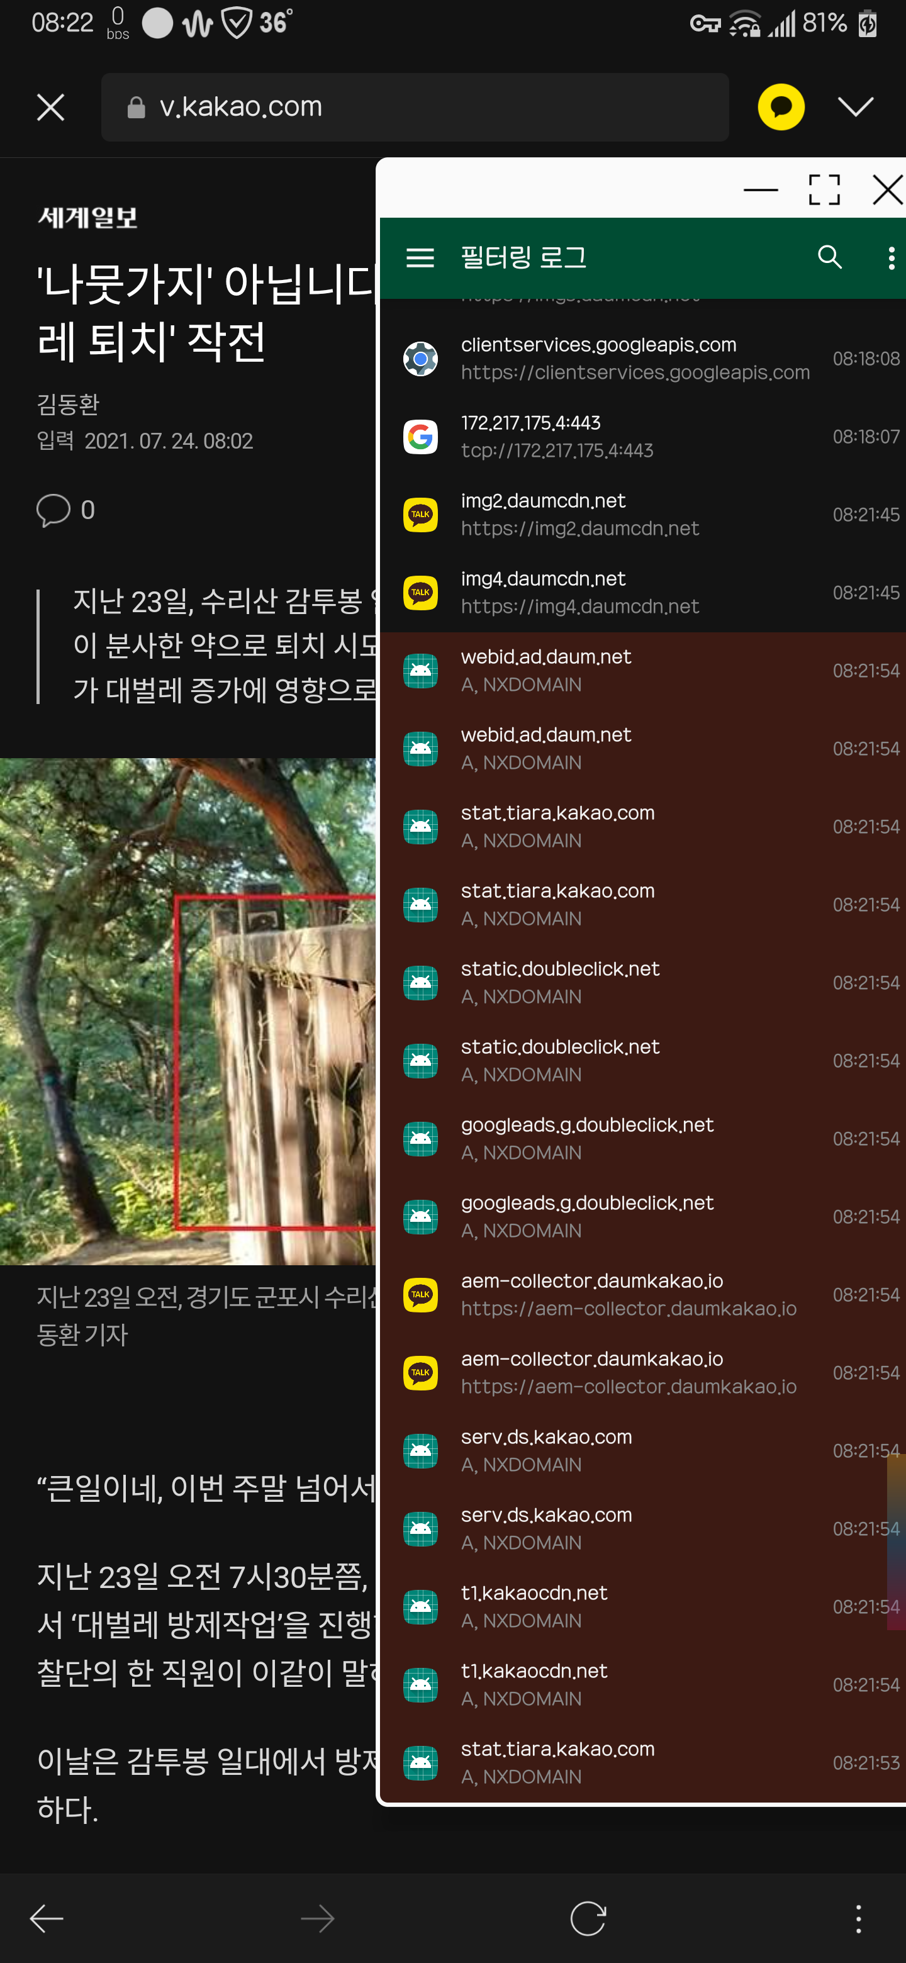Tap the 08:18:08 timestamp
The image size is (906, 1963).
click(x=866, y=358)
